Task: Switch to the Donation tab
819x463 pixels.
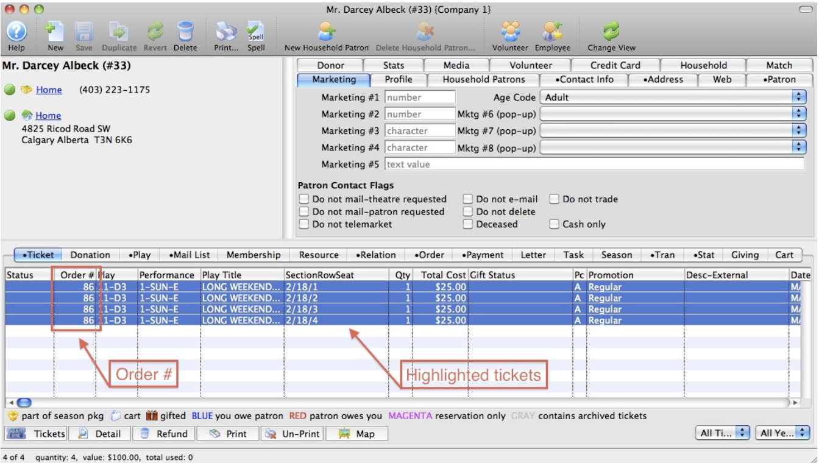Action: (x=90, y=255)
